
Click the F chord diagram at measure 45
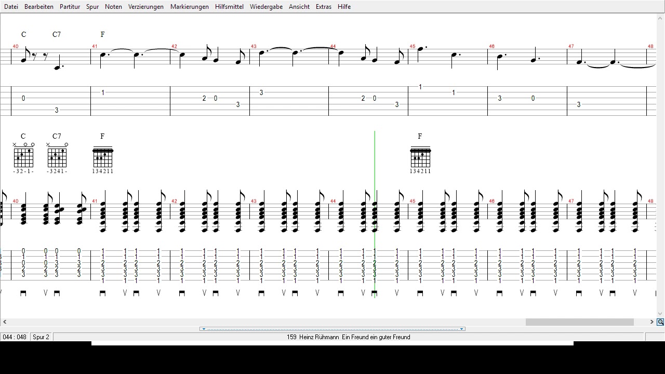point(420,156)
